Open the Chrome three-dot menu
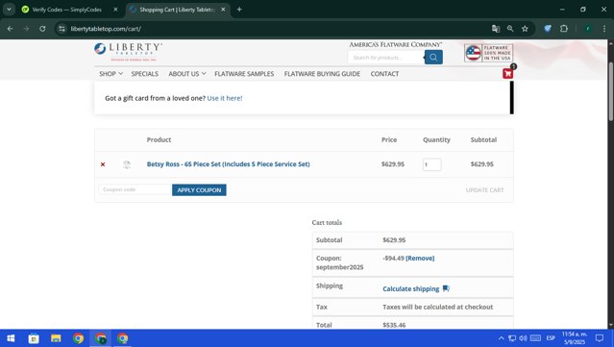614x347 pixels. pyautogui.click(x=604, y=29)
